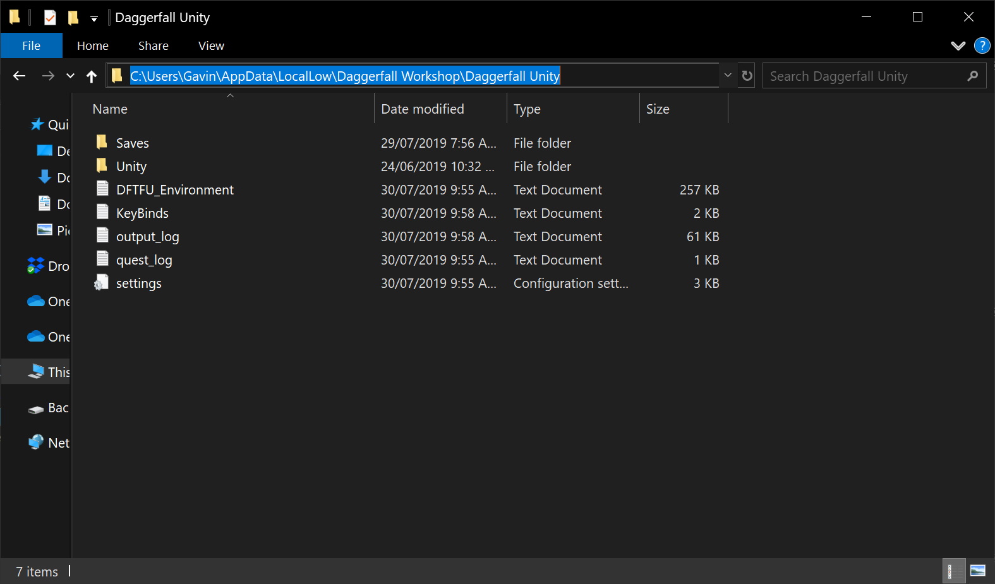Open Dropbox in the navigation pane

[49, 266]
